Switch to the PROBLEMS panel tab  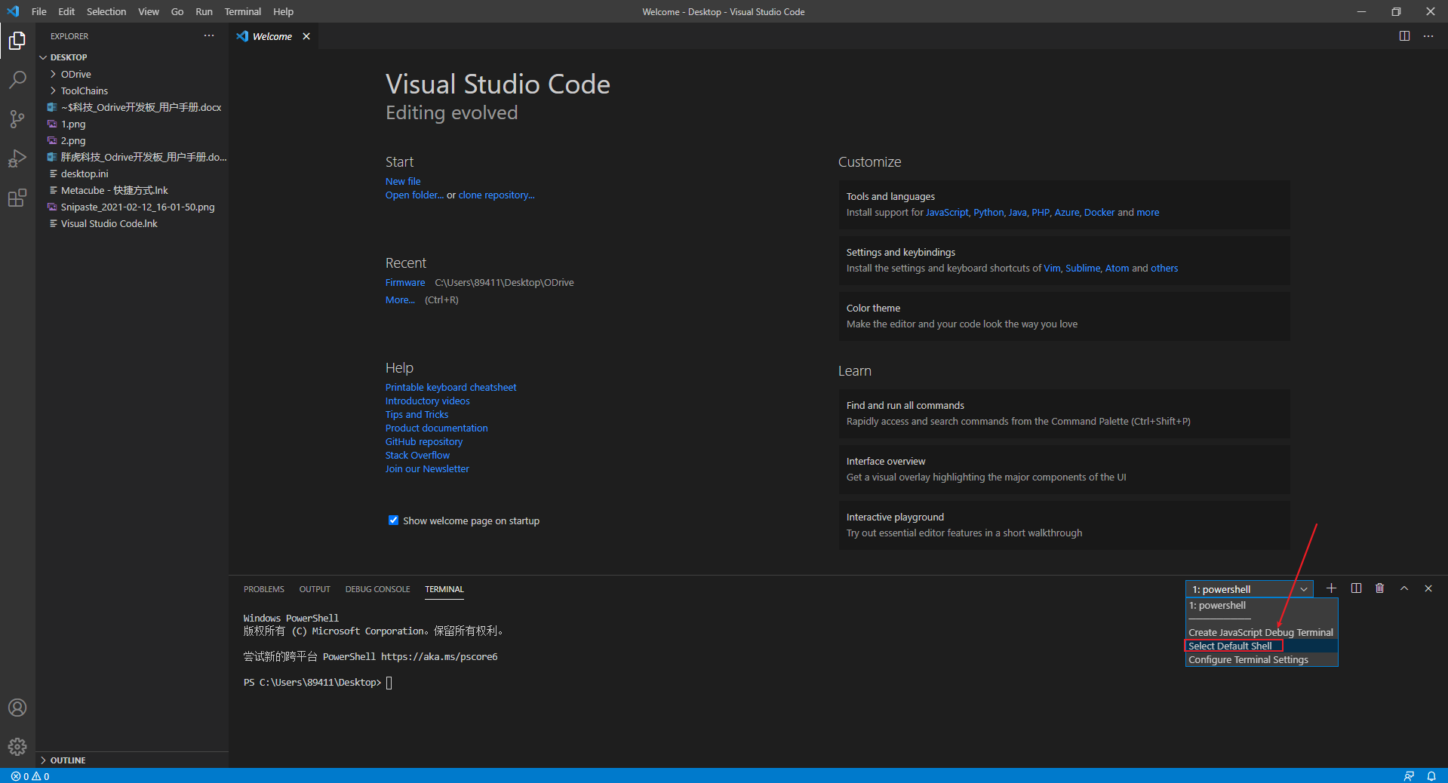(x=264, y=589)
